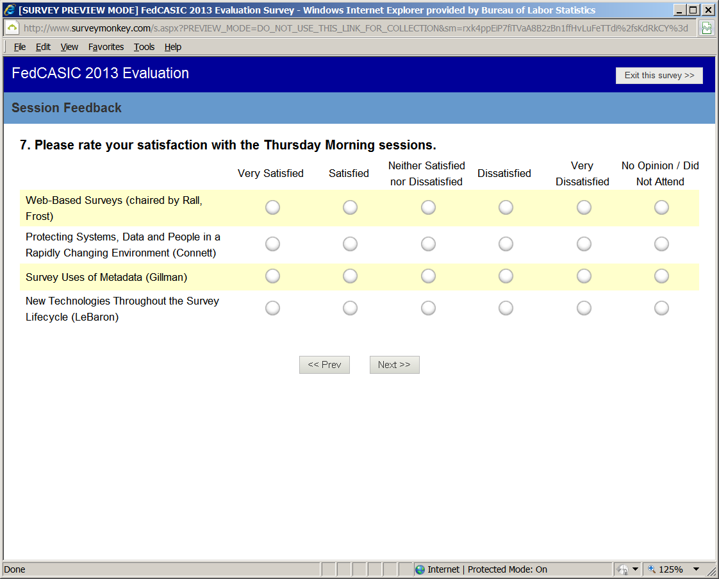Image resolution: width=719 pixels, height=579 pixels.
Task: Rate Survey Uses of Metadata as Satisfied
Action: pos(350,276)
